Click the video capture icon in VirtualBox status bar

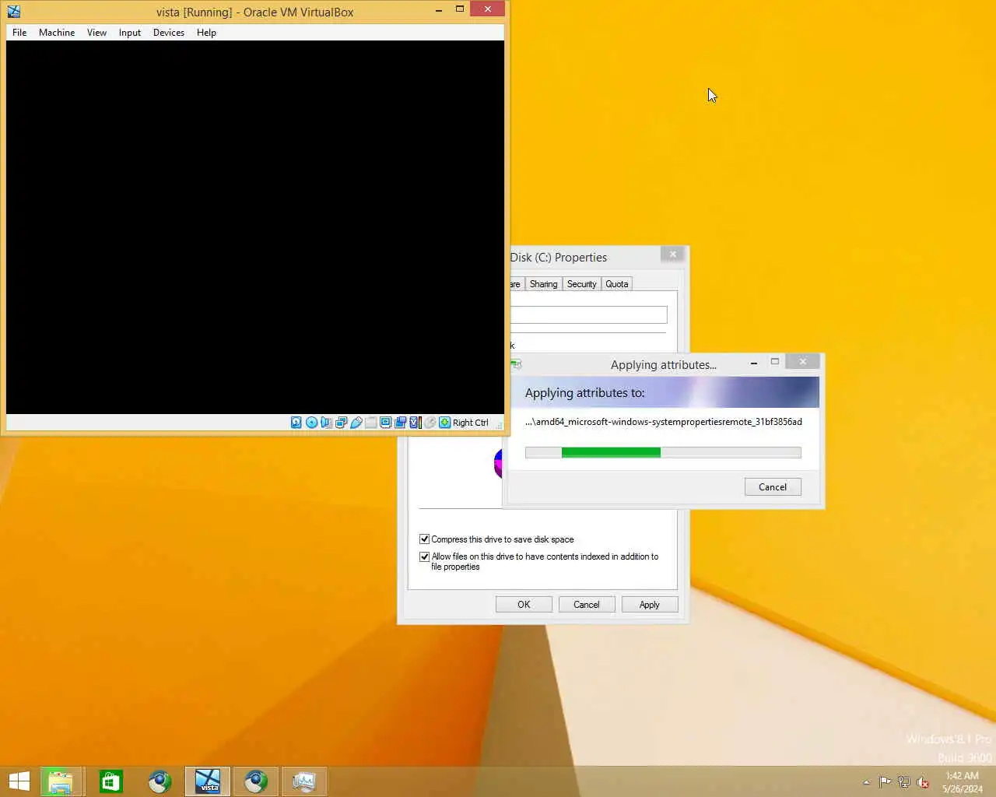pyautogui.click(x=400, y=423)
